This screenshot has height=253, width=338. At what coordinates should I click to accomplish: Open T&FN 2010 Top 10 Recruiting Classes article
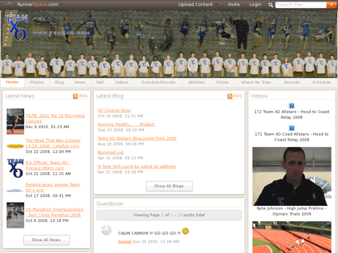coord(55,118)
